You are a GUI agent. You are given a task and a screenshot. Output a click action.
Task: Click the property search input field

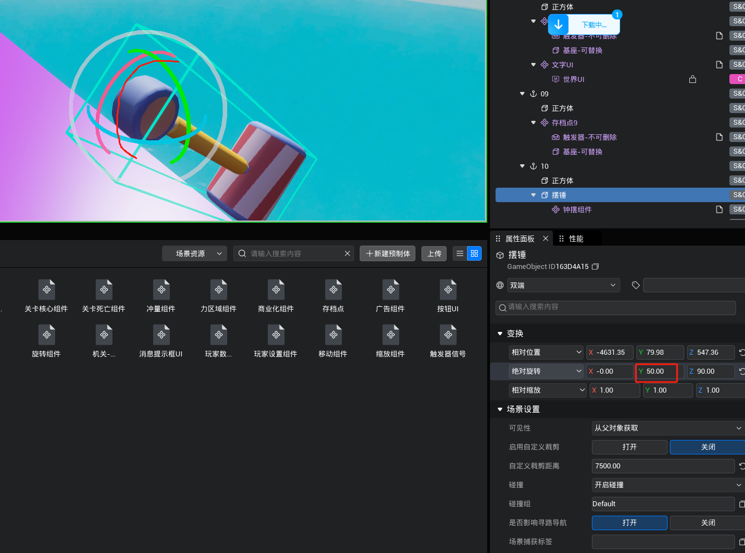pyautogui.click(x=616, y=307)
